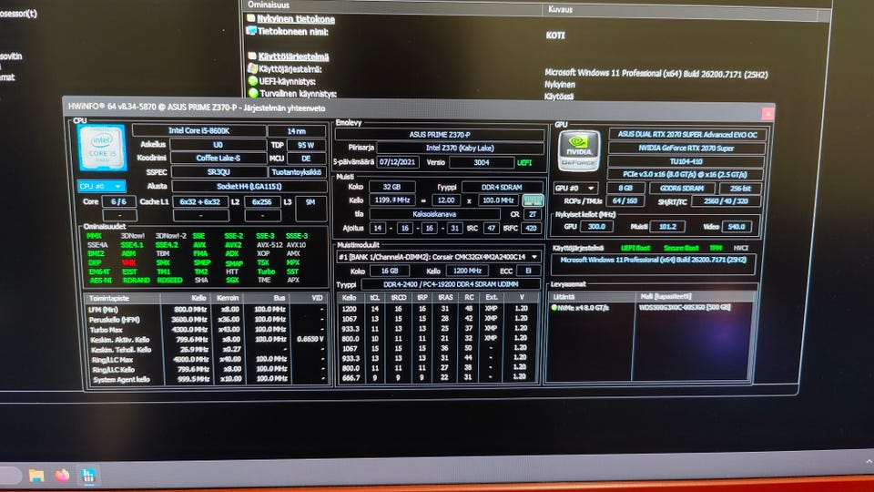Viewport: 874px width, 492px height.
Task: Select the Peruskello (HFM) row
Action: pyautogui.click(x=207, y=320)
